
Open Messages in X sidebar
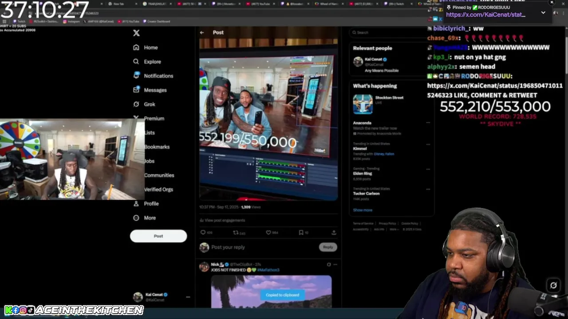[x=155, y=90]
